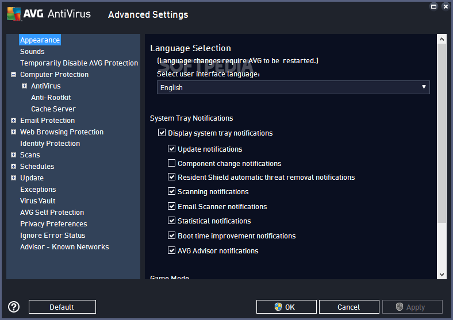Toggle Resident Shield automatic threat removal notifications
453x320 pixels.
coord(172,177)
